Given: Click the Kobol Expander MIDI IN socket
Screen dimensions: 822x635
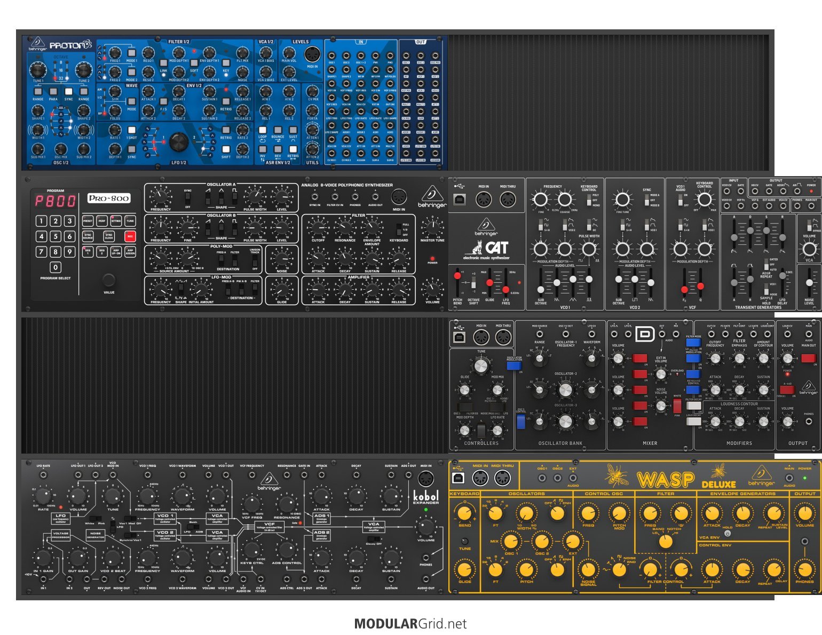Looking at the screenshot, I should (x=425, y=478).
